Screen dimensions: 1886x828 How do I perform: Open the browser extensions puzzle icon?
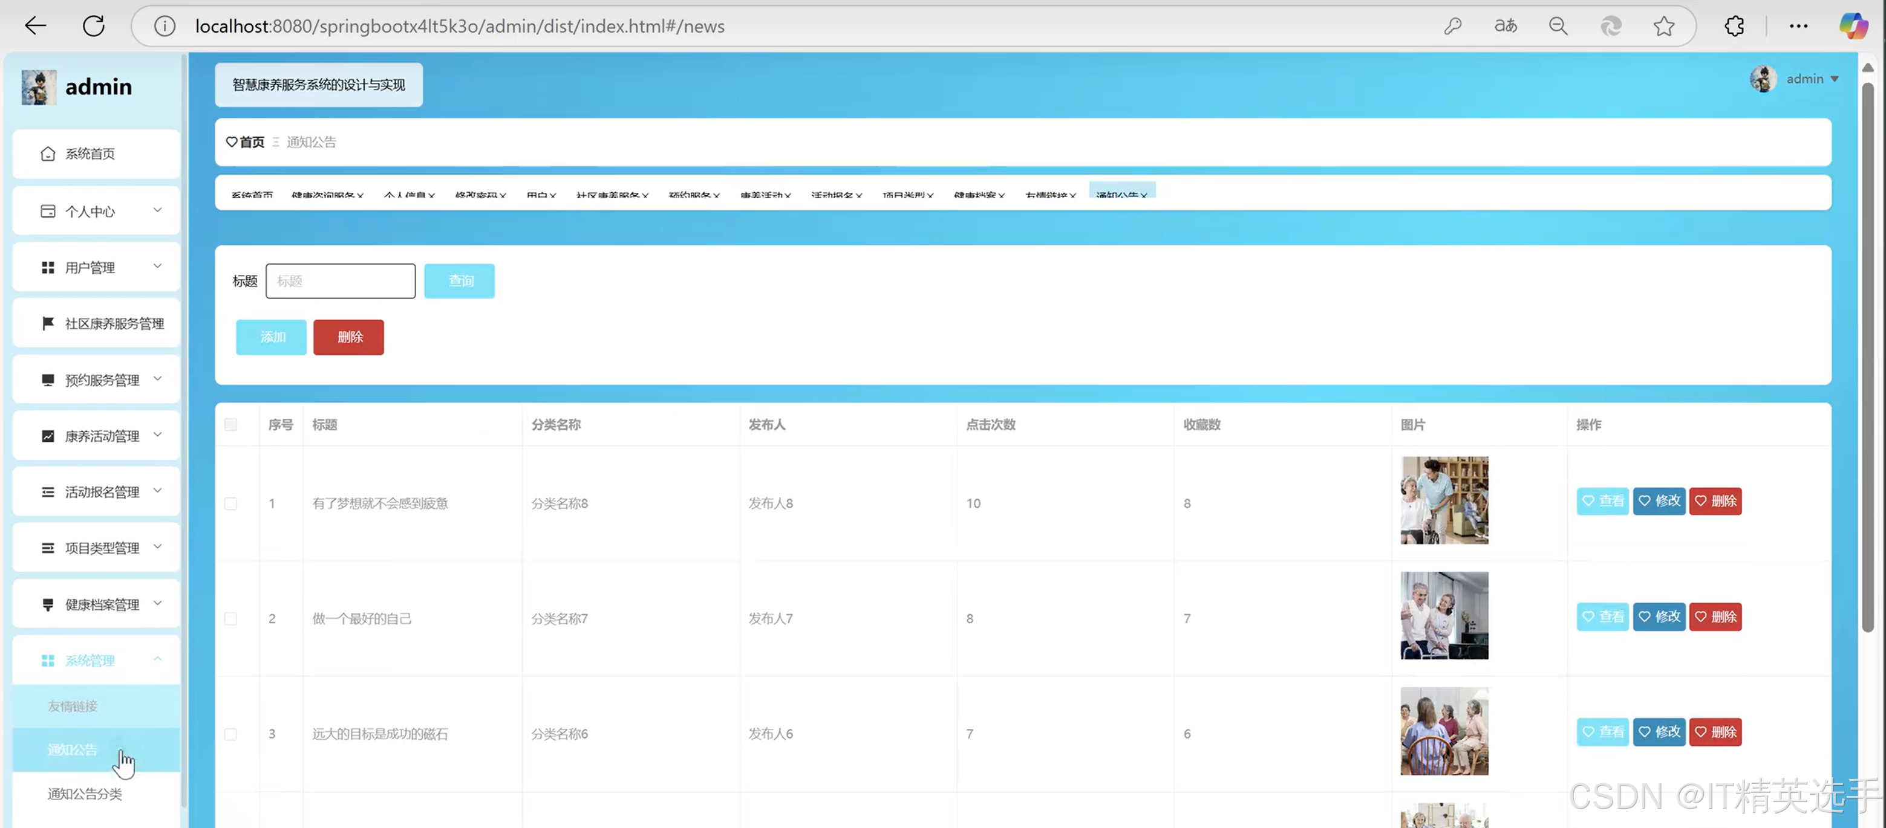(1734, 27)
